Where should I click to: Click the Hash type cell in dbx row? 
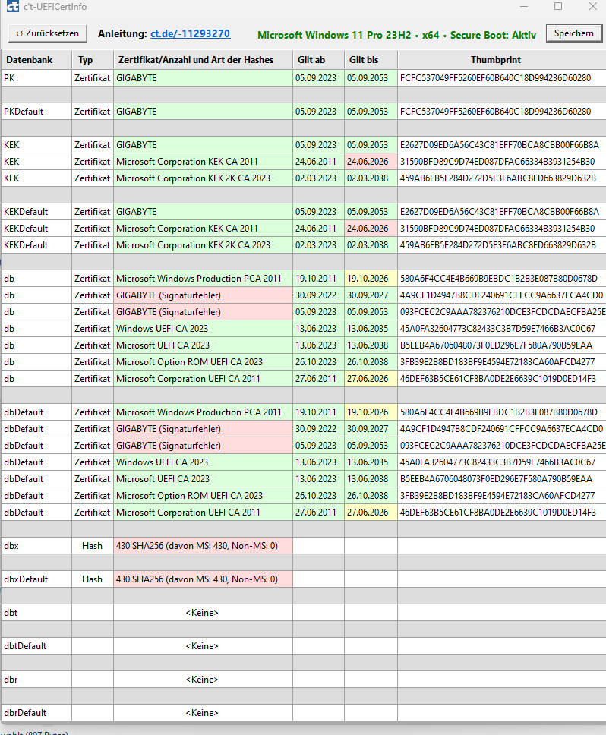93,546
